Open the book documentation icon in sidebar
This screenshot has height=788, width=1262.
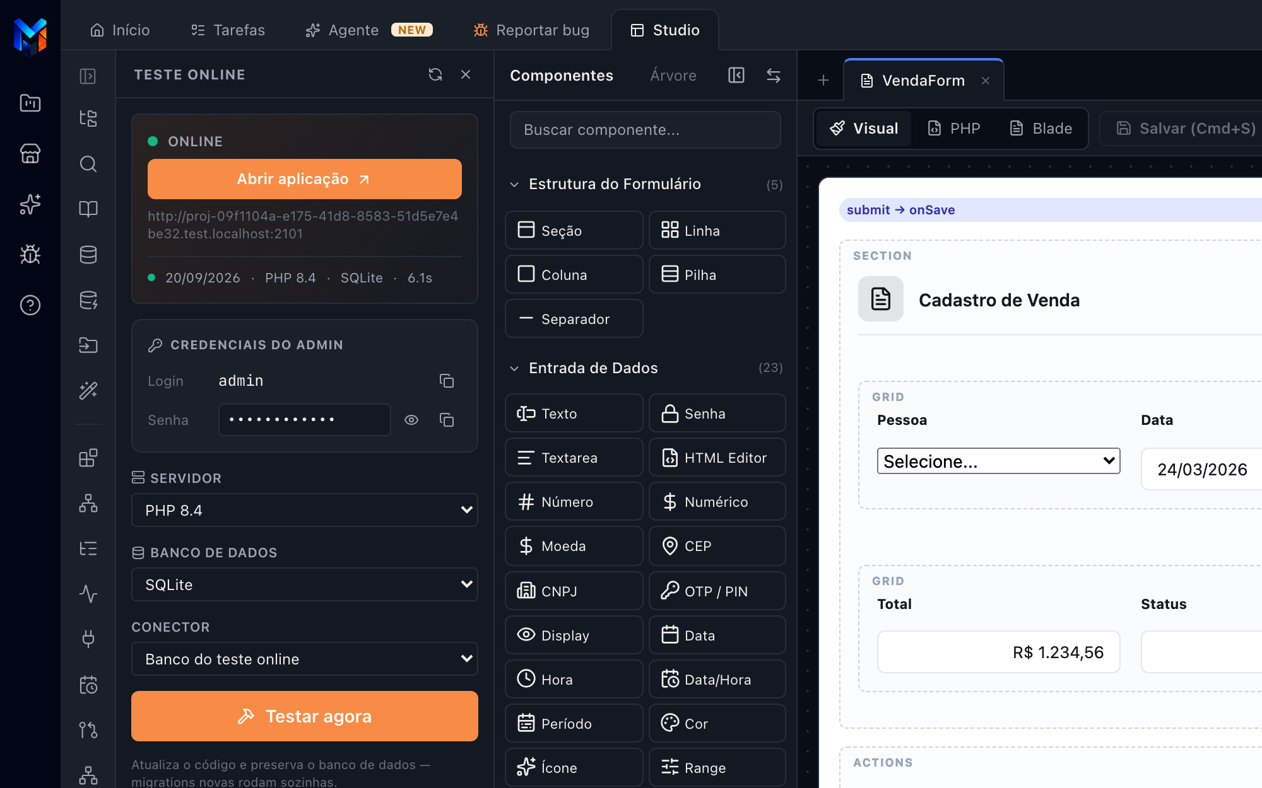[x=88, y=209]
